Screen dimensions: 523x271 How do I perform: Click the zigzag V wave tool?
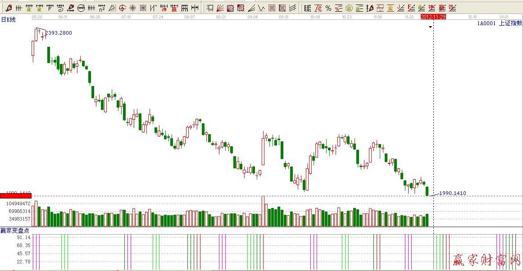coord(261,8)
